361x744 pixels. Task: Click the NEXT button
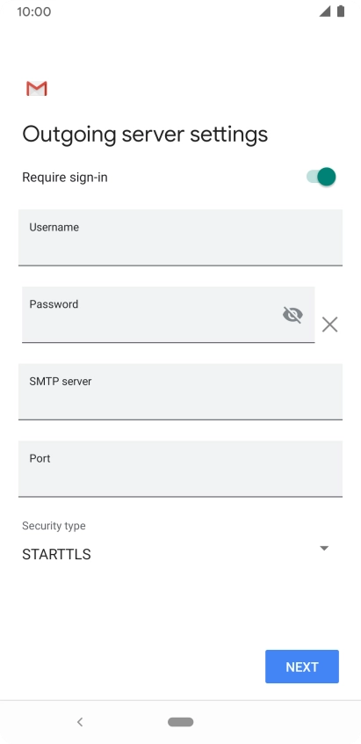302,667
